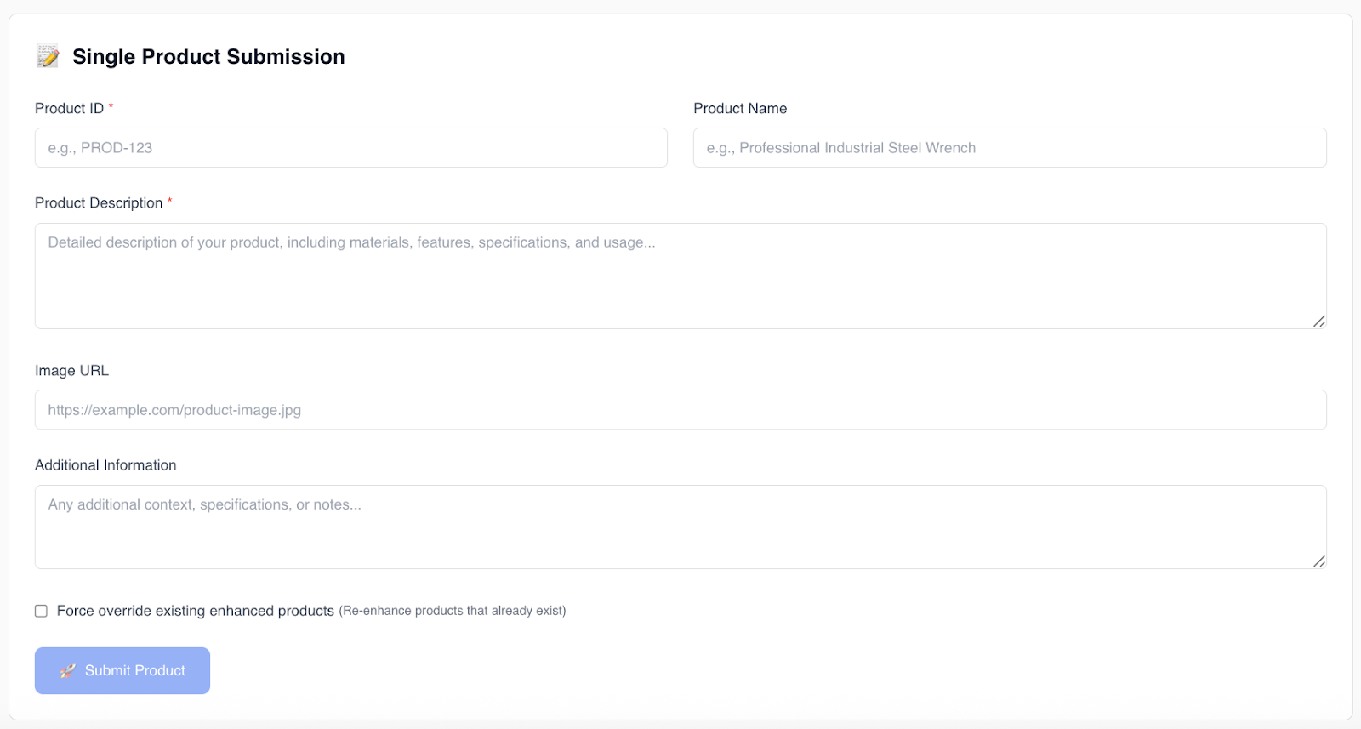Click into the Product Name field
Screen dimensions: 1361x729
(1009, 148)
